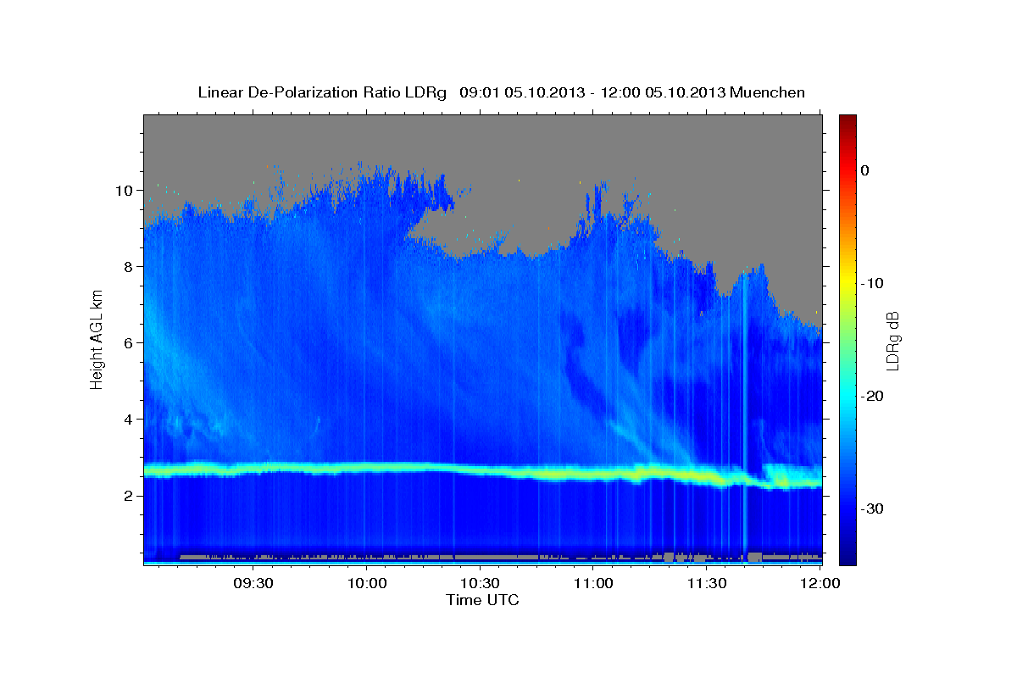Click the colorbar value '0'
This screenshot has height=678, width=1017.
click(865, 170)
